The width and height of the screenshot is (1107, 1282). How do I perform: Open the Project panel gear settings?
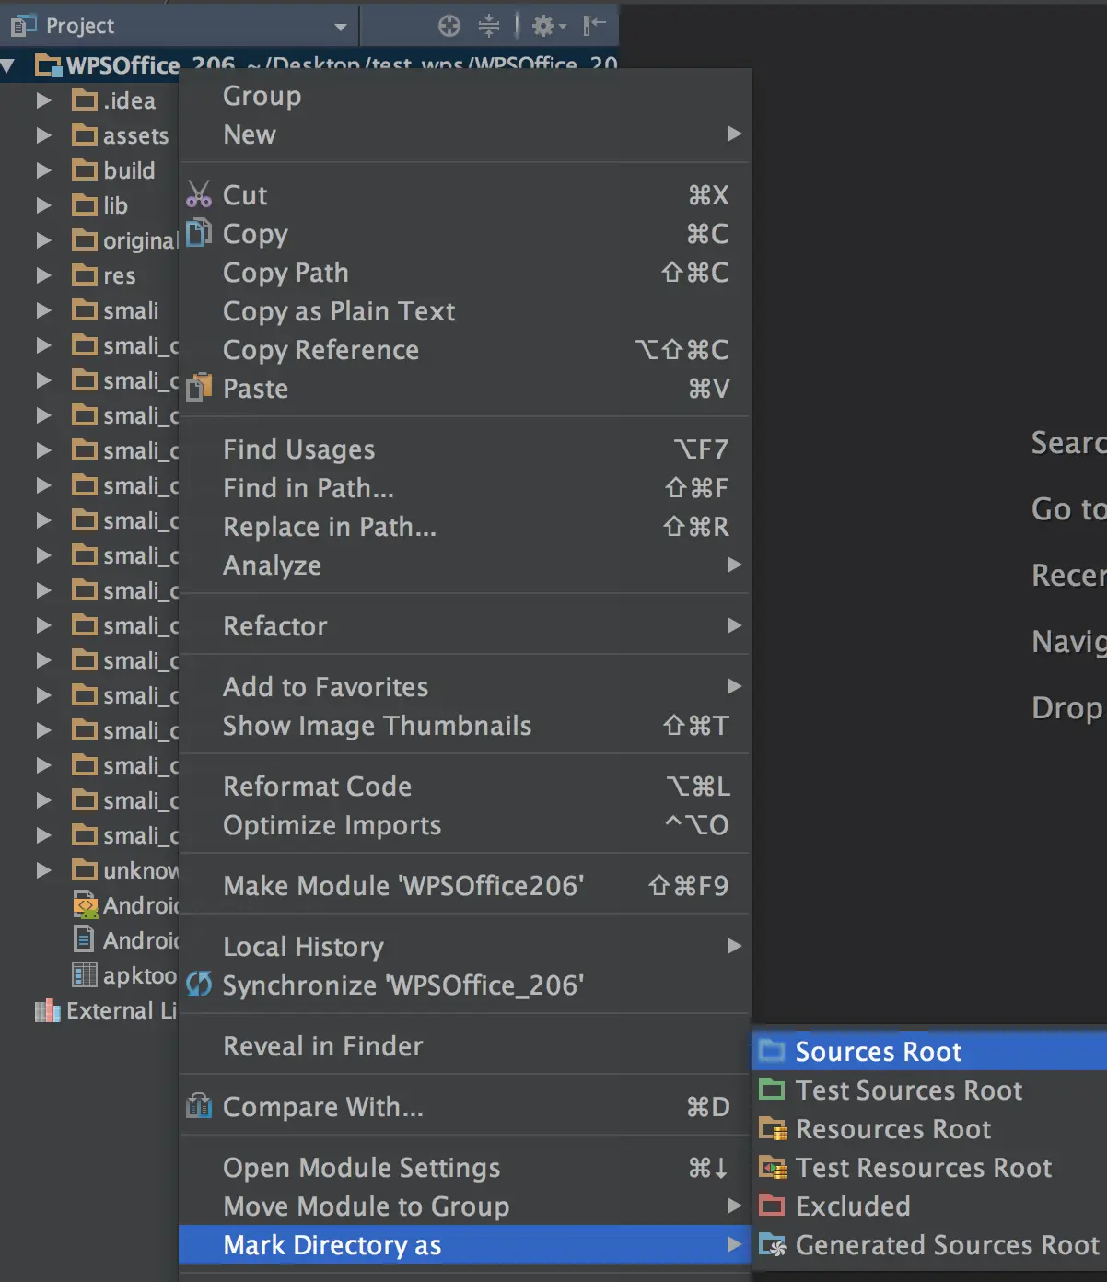click(x=549, y=26)
